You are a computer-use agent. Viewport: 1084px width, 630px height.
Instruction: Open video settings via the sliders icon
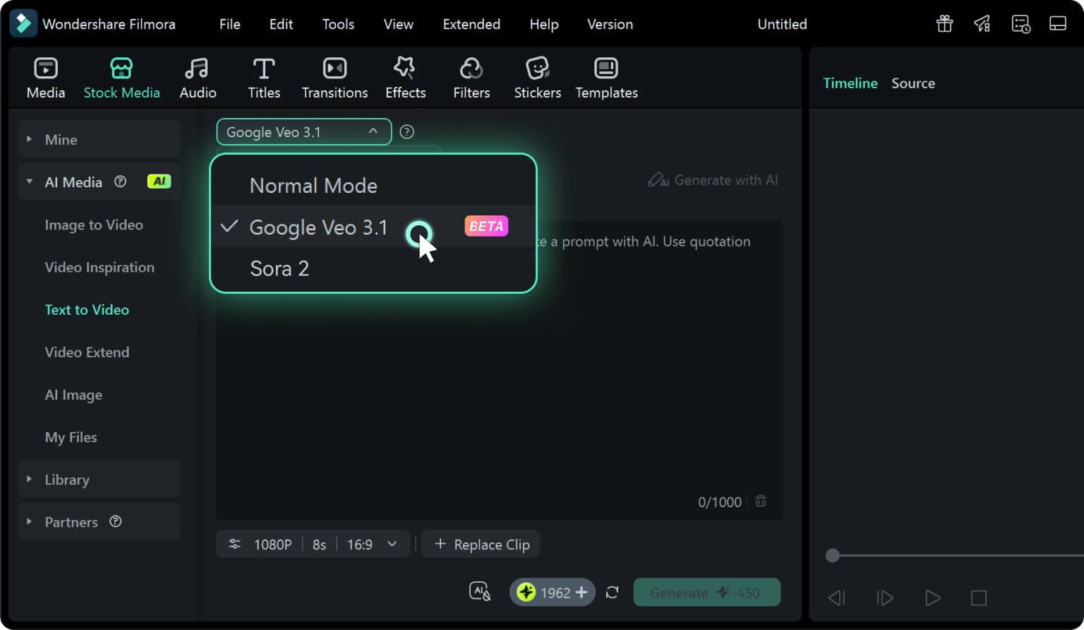click(234, 544)
